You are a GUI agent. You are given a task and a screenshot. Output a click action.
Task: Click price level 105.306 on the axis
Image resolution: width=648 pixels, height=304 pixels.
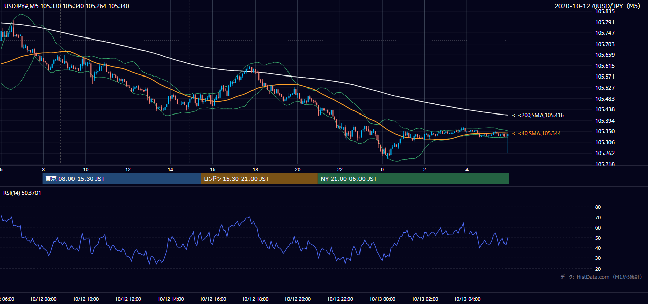tap(605, 142)
